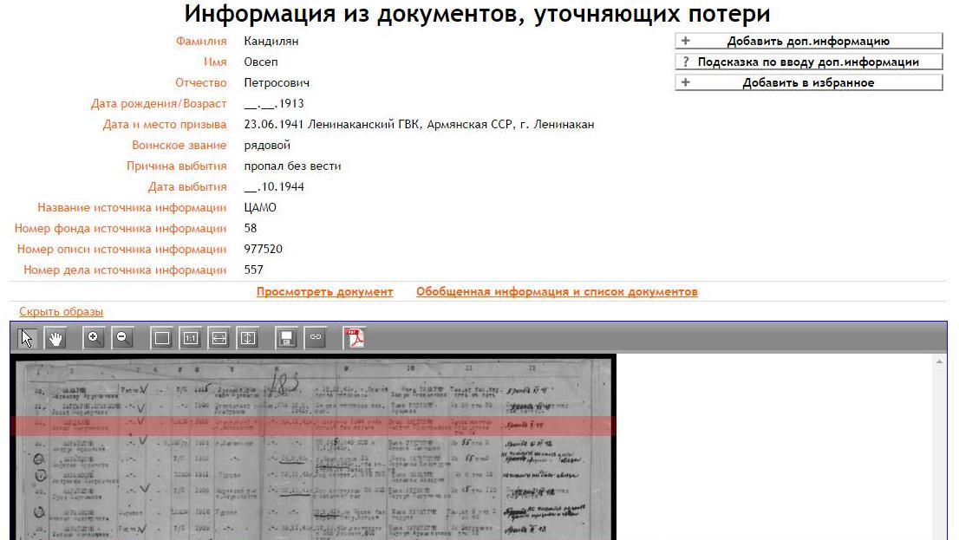
Task: Zoom in on the document image
Action: tap(94, 338)
